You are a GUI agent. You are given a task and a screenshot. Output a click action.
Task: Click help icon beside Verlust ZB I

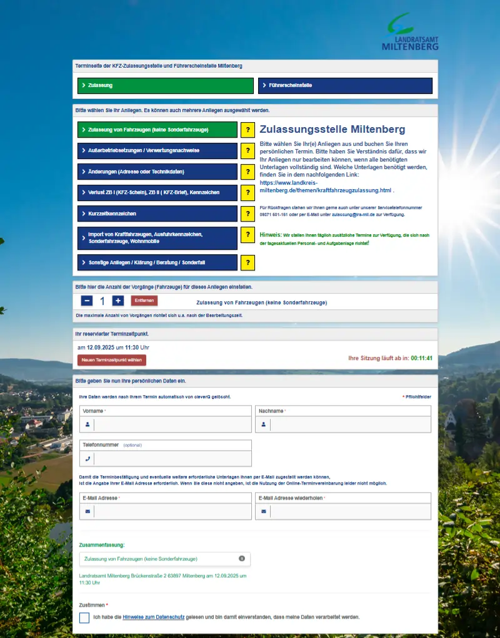coord(247,192)
